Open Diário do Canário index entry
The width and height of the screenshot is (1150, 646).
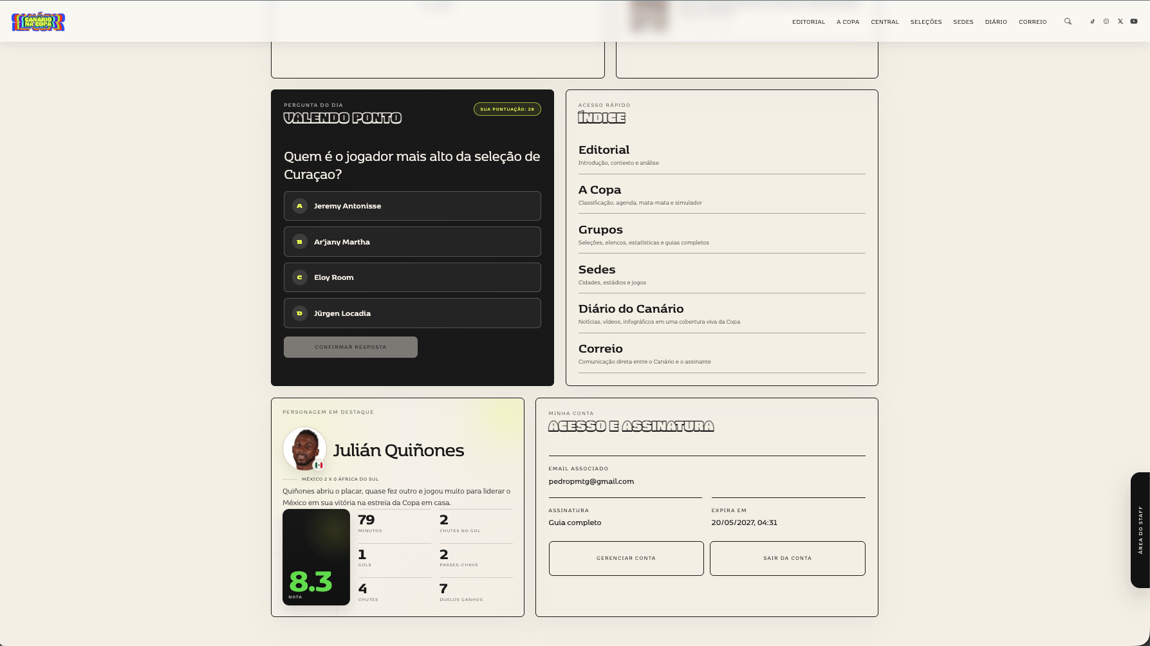[x=722, y=314]
